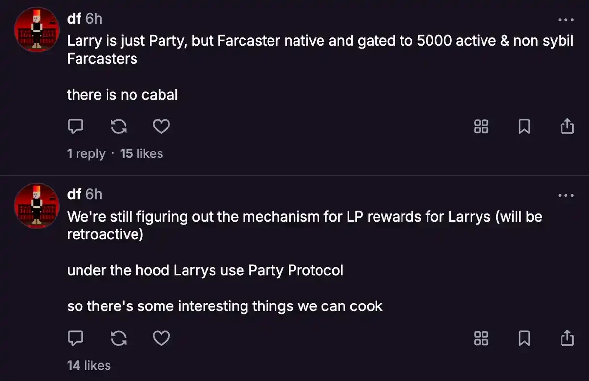Screen dimensions: 589x381
Task: Open df's avatar on the first cast
Action: pyautogui.click(x=37, y=30)
